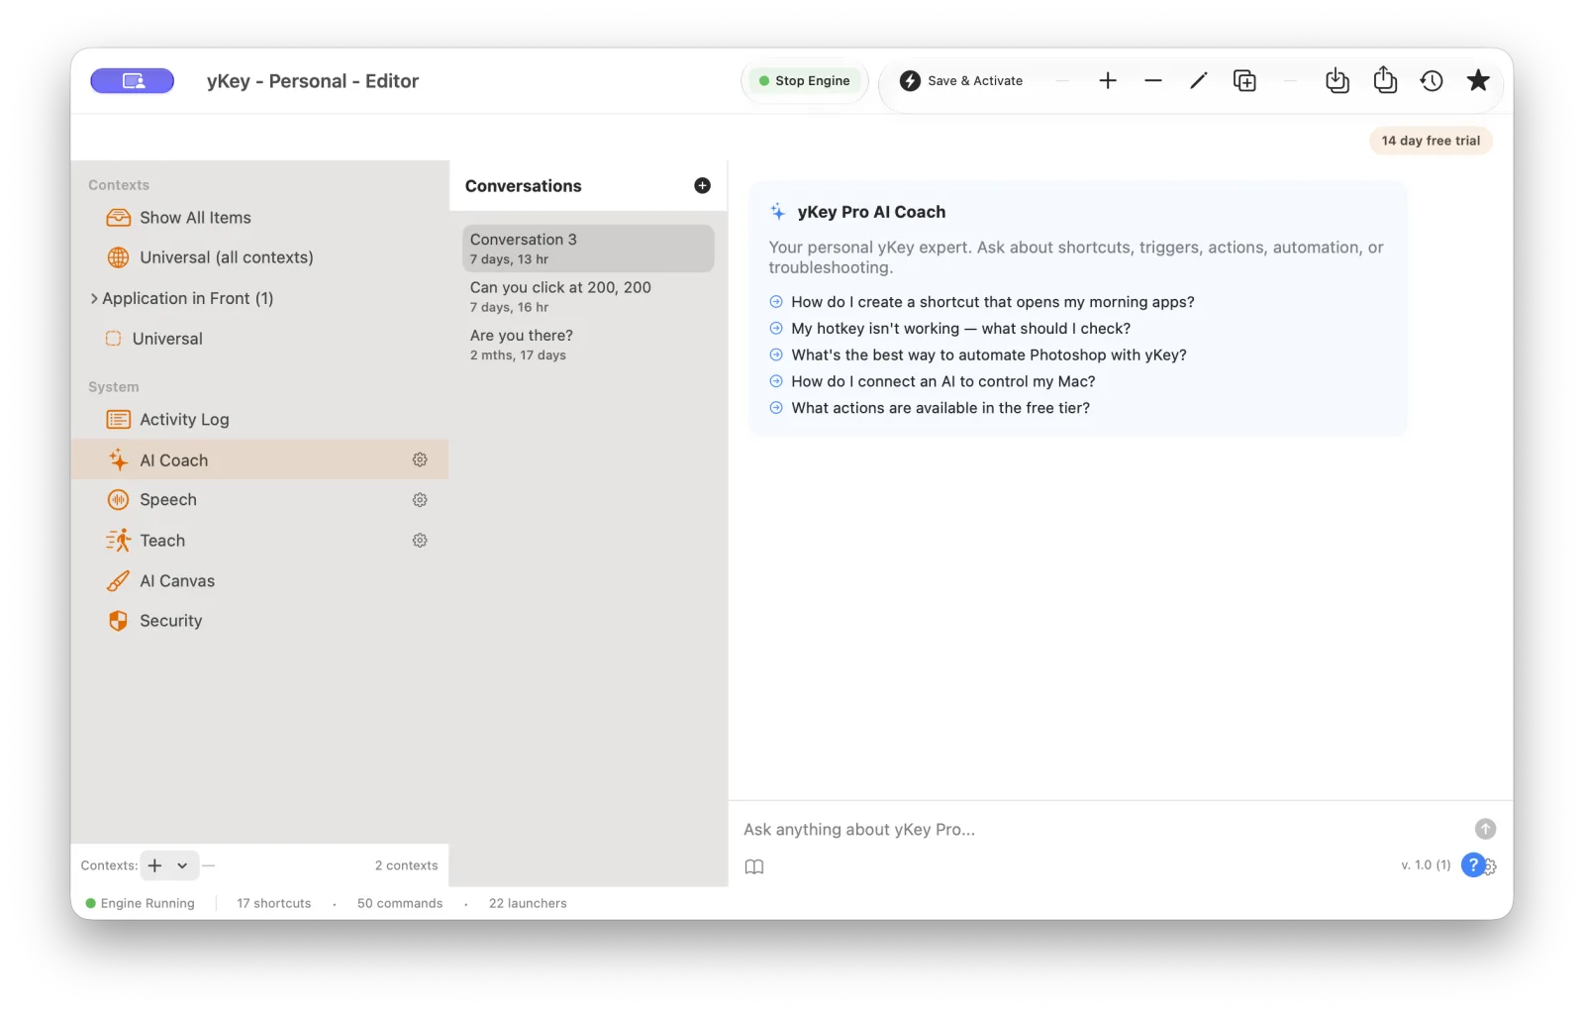This screenshot has width=1584, height=1013.
Task: Click the plus icon in the top toolbar
Action: tap(1108, 81)
